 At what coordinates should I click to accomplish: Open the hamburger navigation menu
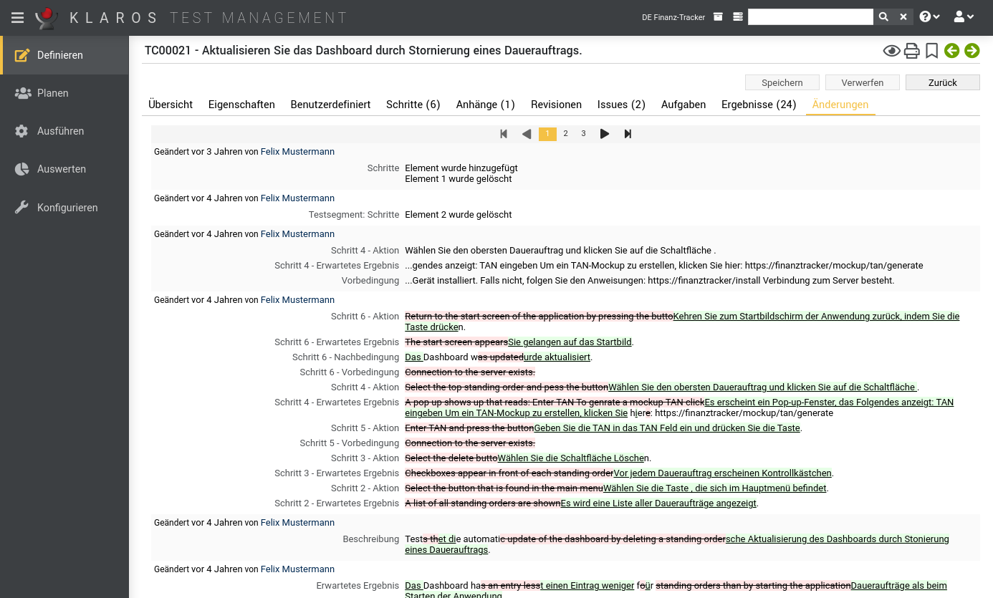click(17, 17)
